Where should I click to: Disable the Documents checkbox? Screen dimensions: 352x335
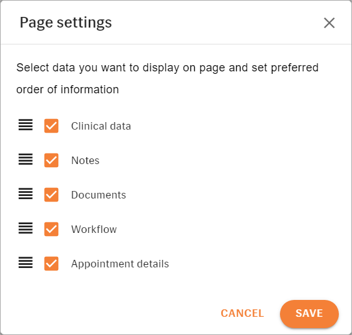click(x=51, y=195)
